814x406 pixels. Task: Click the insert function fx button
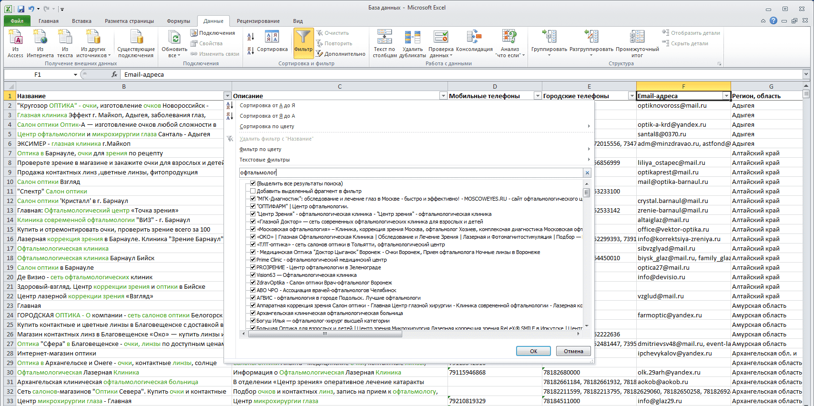(x=114, y=74)
